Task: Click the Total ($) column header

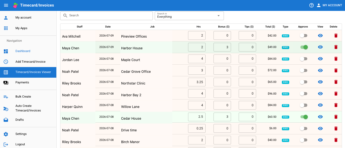Action: (270, 27)
